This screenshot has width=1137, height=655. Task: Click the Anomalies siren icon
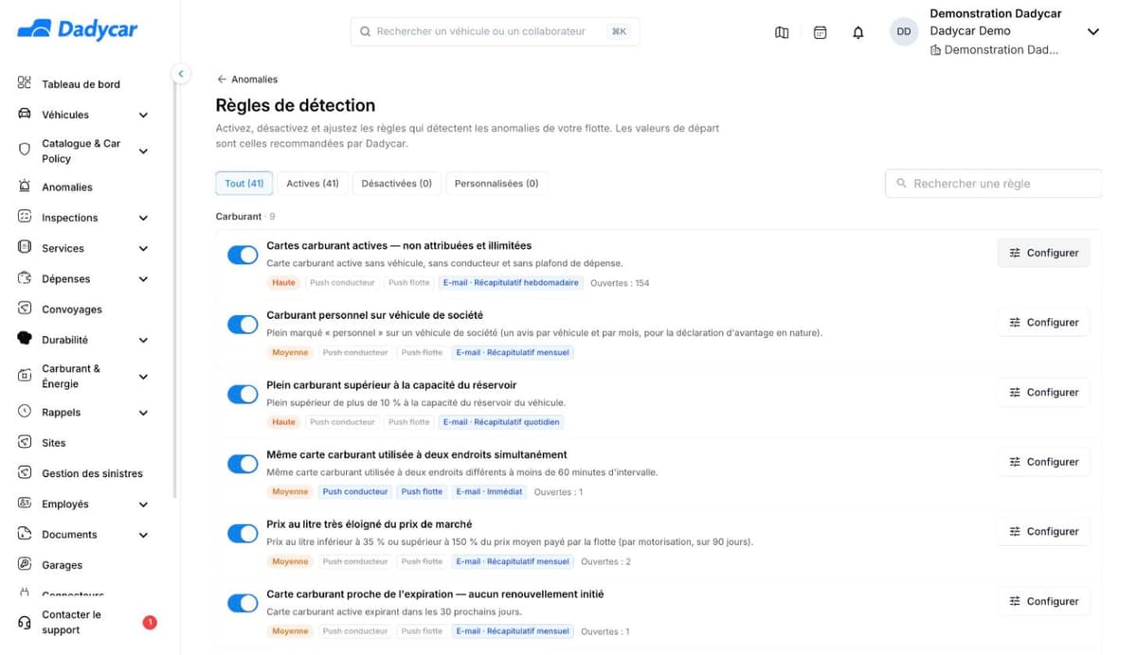(25, 186)
